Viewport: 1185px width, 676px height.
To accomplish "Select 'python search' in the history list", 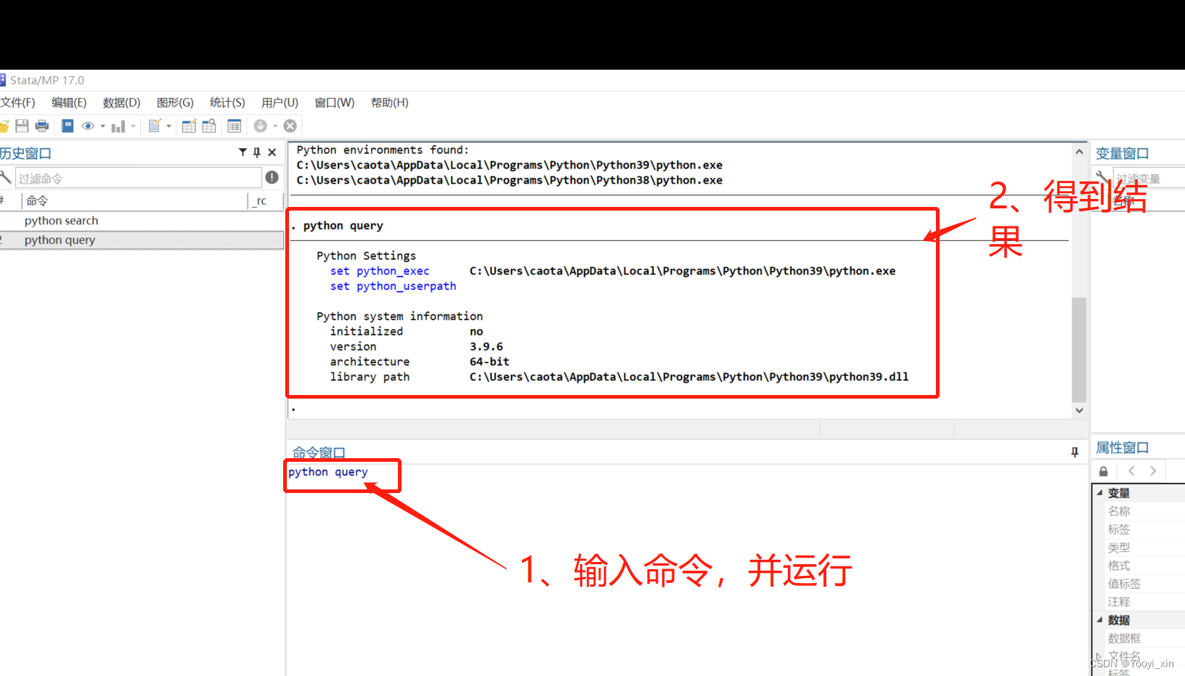I will [x=142, y=221].
